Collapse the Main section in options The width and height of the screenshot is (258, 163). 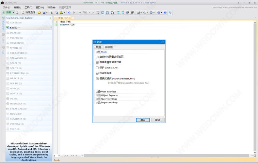[x=97, y=52]
